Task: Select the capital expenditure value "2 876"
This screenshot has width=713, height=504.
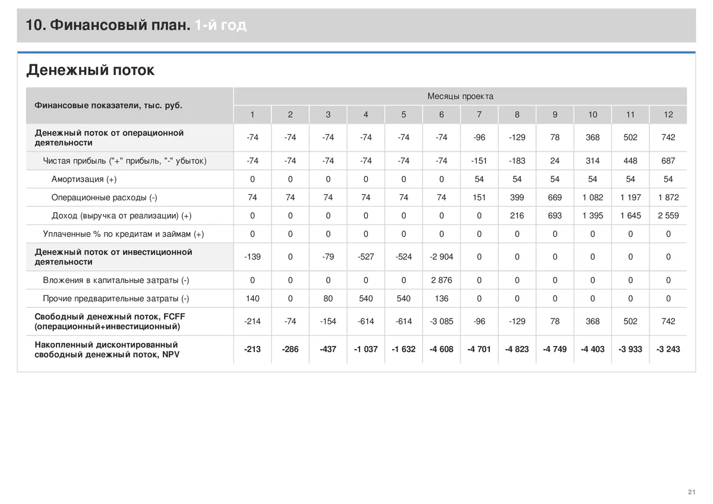Action: [441, 280]
